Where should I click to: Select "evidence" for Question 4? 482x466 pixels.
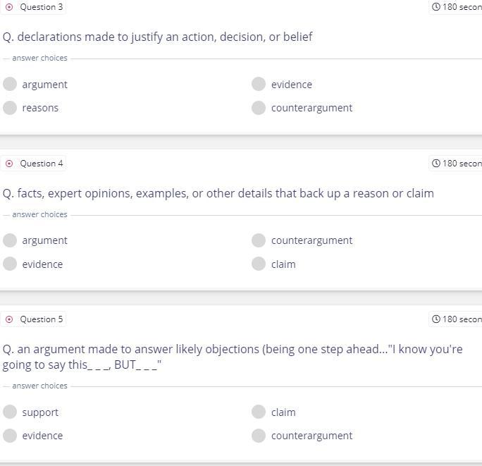[10, 264]
